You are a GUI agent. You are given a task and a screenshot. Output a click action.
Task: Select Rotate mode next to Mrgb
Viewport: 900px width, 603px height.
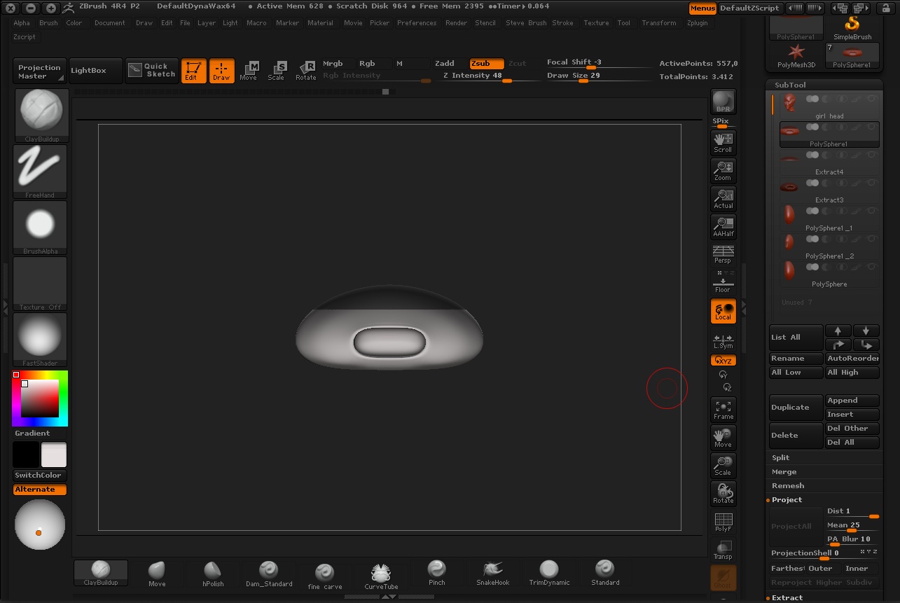click(305, 70)
